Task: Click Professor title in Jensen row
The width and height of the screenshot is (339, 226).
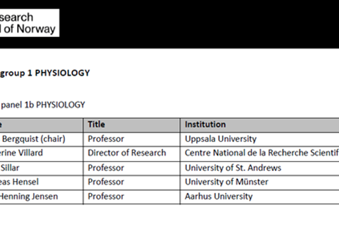Action: [x=106, y=197]
